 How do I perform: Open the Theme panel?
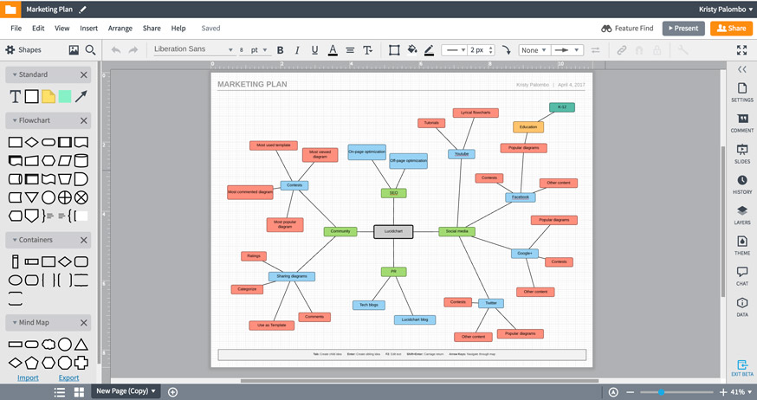[742, 246]
